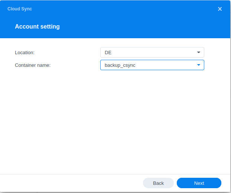Expand the Container name combo box
This screenshot has height=193, width=231.
pyautogui.click(x=149, y=65)
